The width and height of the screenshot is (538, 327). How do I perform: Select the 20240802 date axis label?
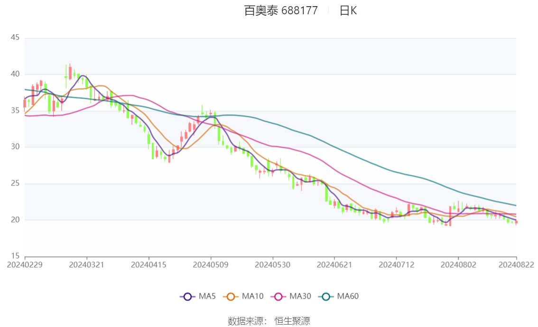pos(458,265)
